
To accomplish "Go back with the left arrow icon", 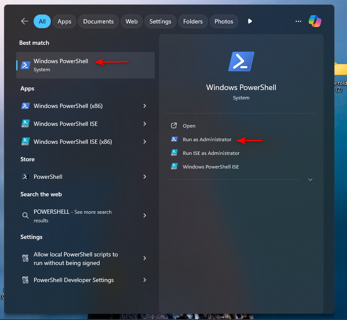I will click(25, 21).
